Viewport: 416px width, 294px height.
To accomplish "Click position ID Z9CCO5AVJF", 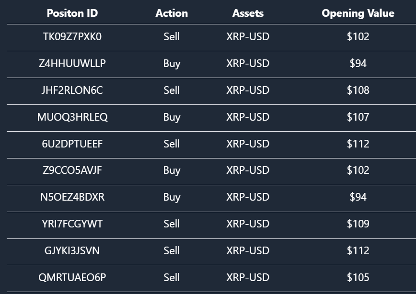I will click(72, 170).
